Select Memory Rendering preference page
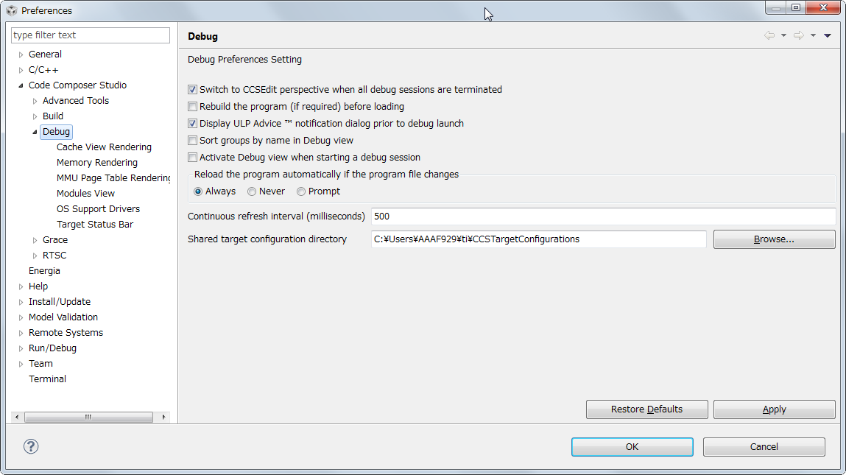The image size is (846, 475). 97,163
